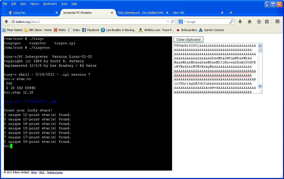Open the Bookmarks menu
284x179 pixels.
[x=50, y=4]
